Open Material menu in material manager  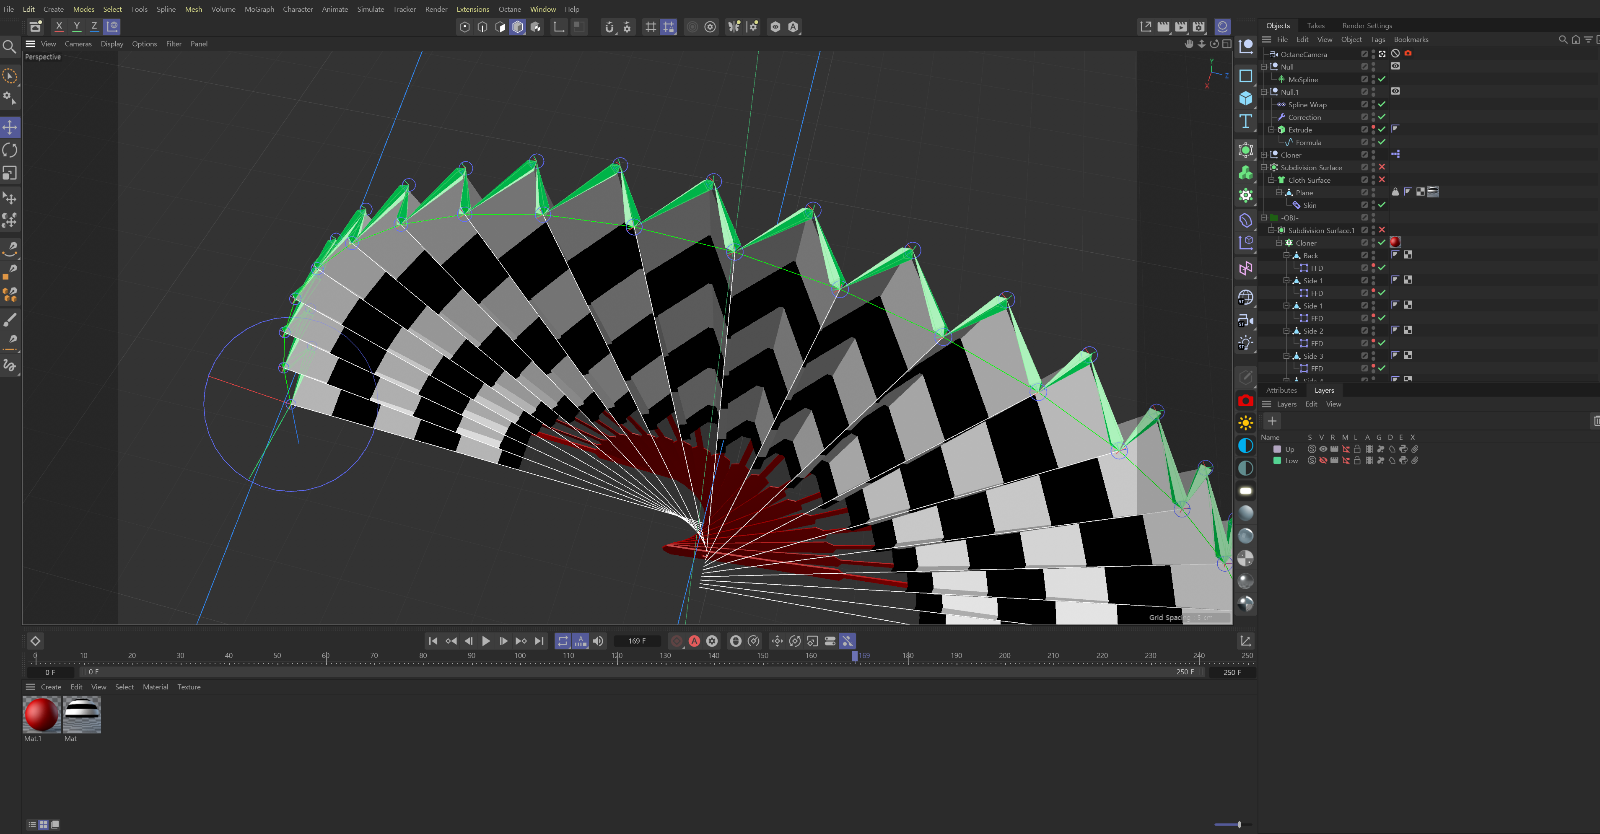coord(155,687)
